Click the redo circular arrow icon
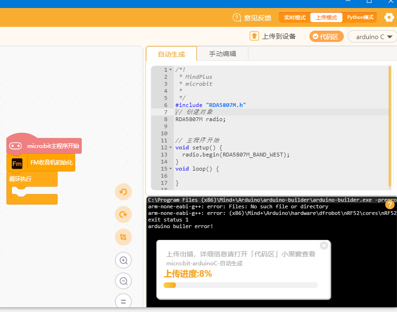397x312 pixels. [123, 214]
